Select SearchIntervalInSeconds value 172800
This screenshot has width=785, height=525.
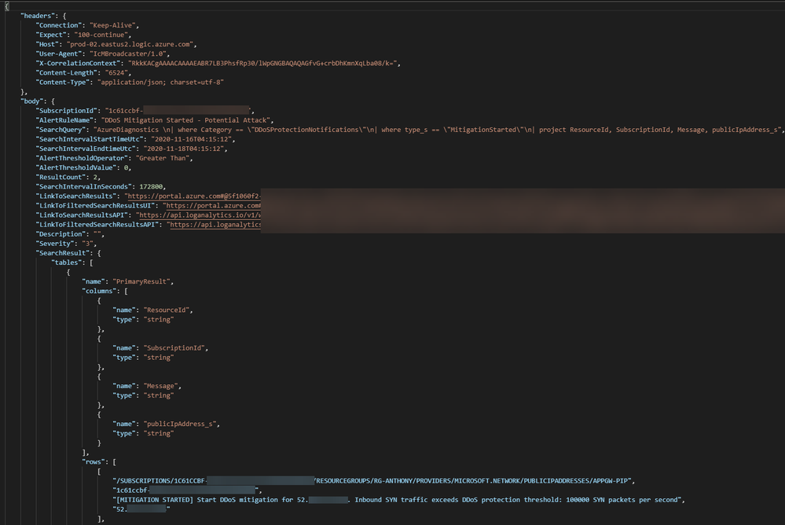(151, 187)
